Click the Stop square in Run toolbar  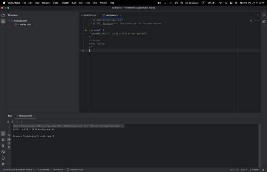[x=12, y=122]
